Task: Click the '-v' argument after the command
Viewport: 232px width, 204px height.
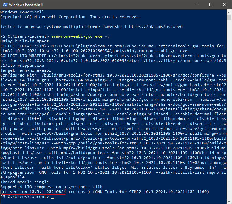Action: pyautogui.click(x=107, y=36)
